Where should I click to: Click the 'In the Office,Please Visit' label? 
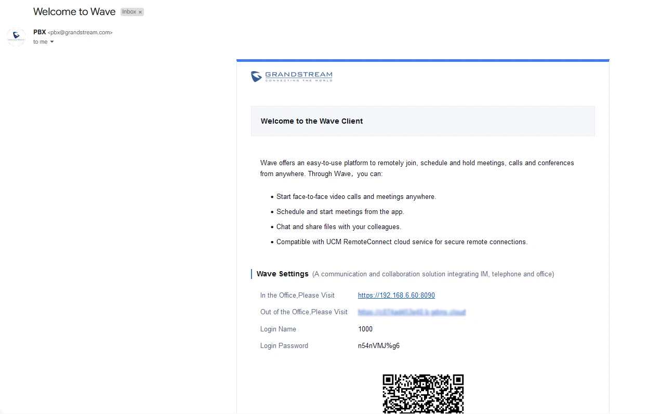297,295
